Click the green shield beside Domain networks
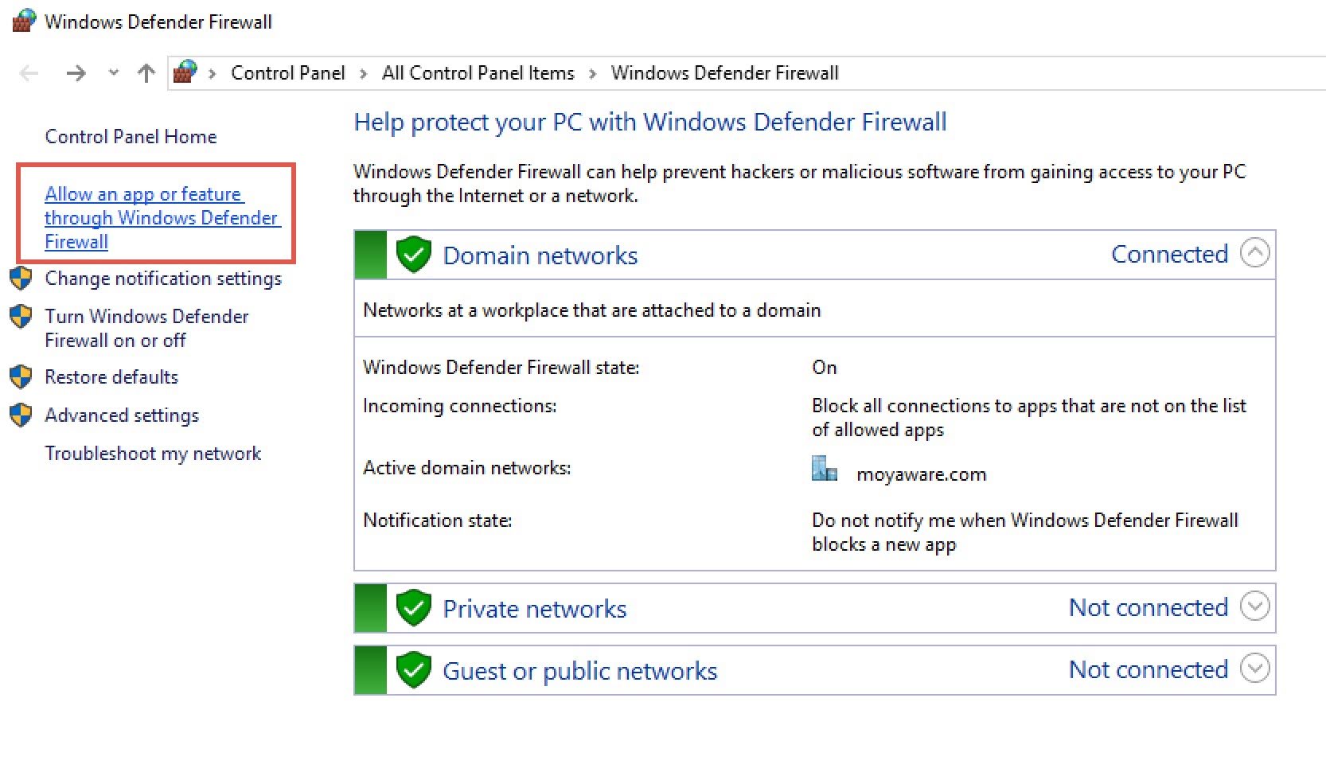The image size is (1326, 772). point(413,255)
